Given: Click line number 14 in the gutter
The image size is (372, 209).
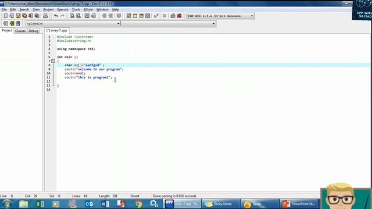Looking at the screenshot, I should (48, 89).
